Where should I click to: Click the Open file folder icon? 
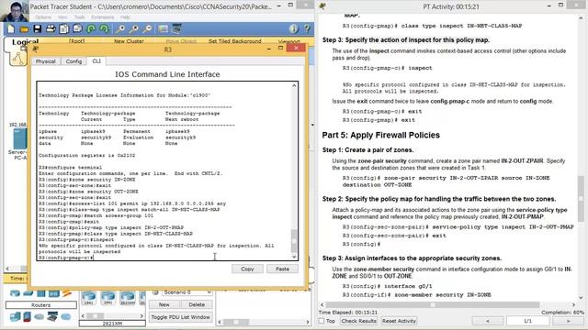tap(24, 28)
